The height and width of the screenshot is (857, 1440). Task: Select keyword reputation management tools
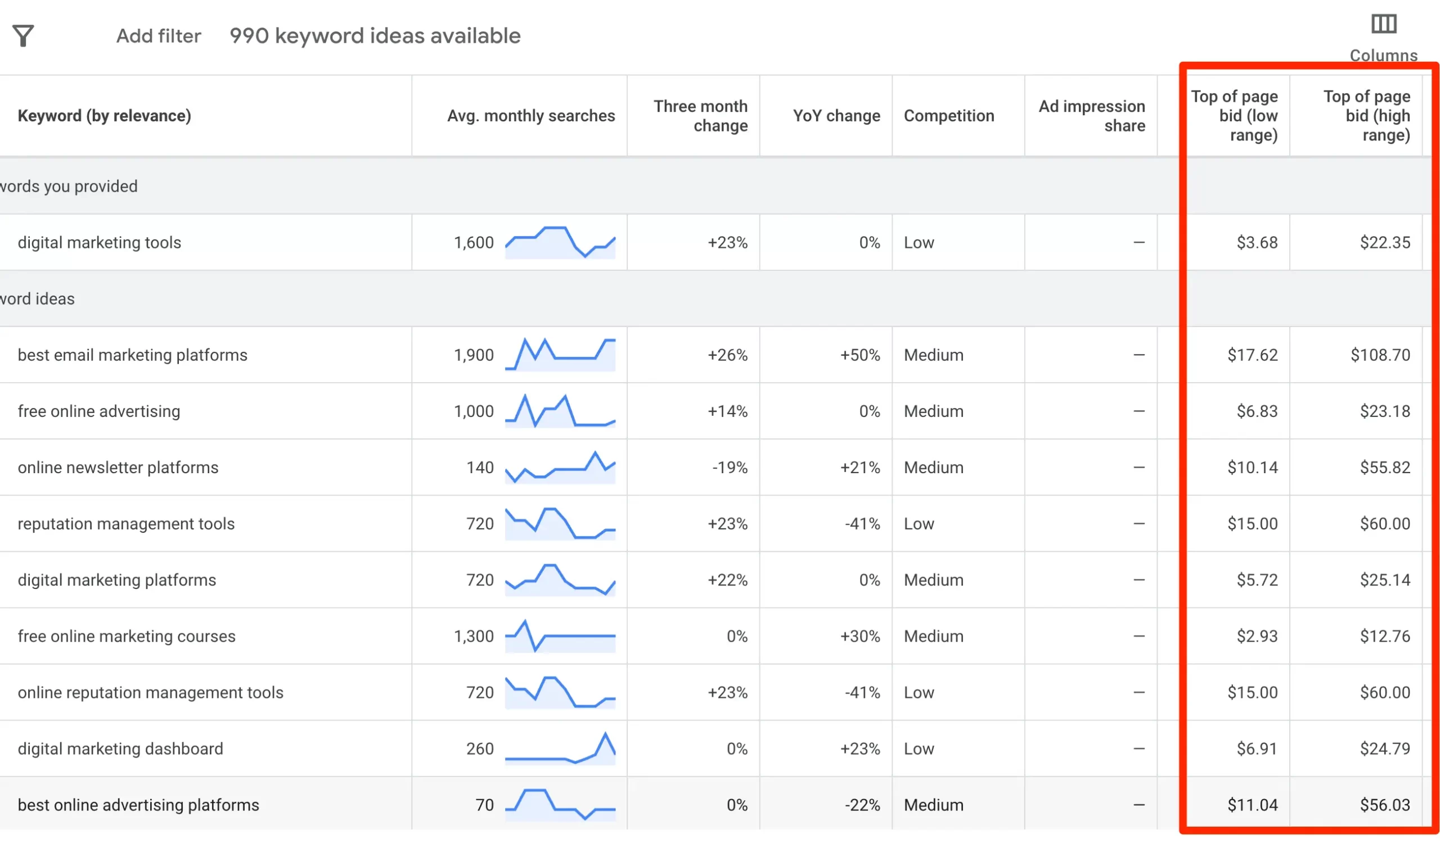(126, 524)
